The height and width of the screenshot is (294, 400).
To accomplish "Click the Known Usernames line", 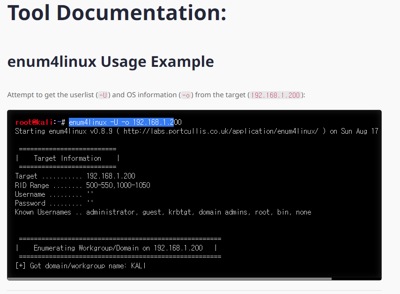I will 163,212.
